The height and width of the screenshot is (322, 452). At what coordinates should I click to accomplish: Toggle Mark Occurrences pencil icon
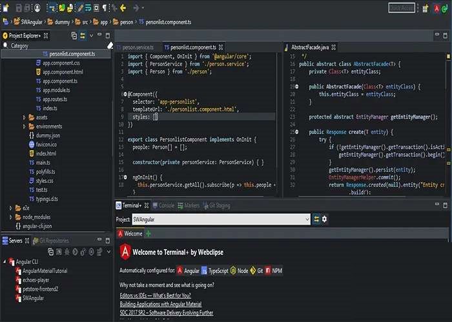click(80, 8)
